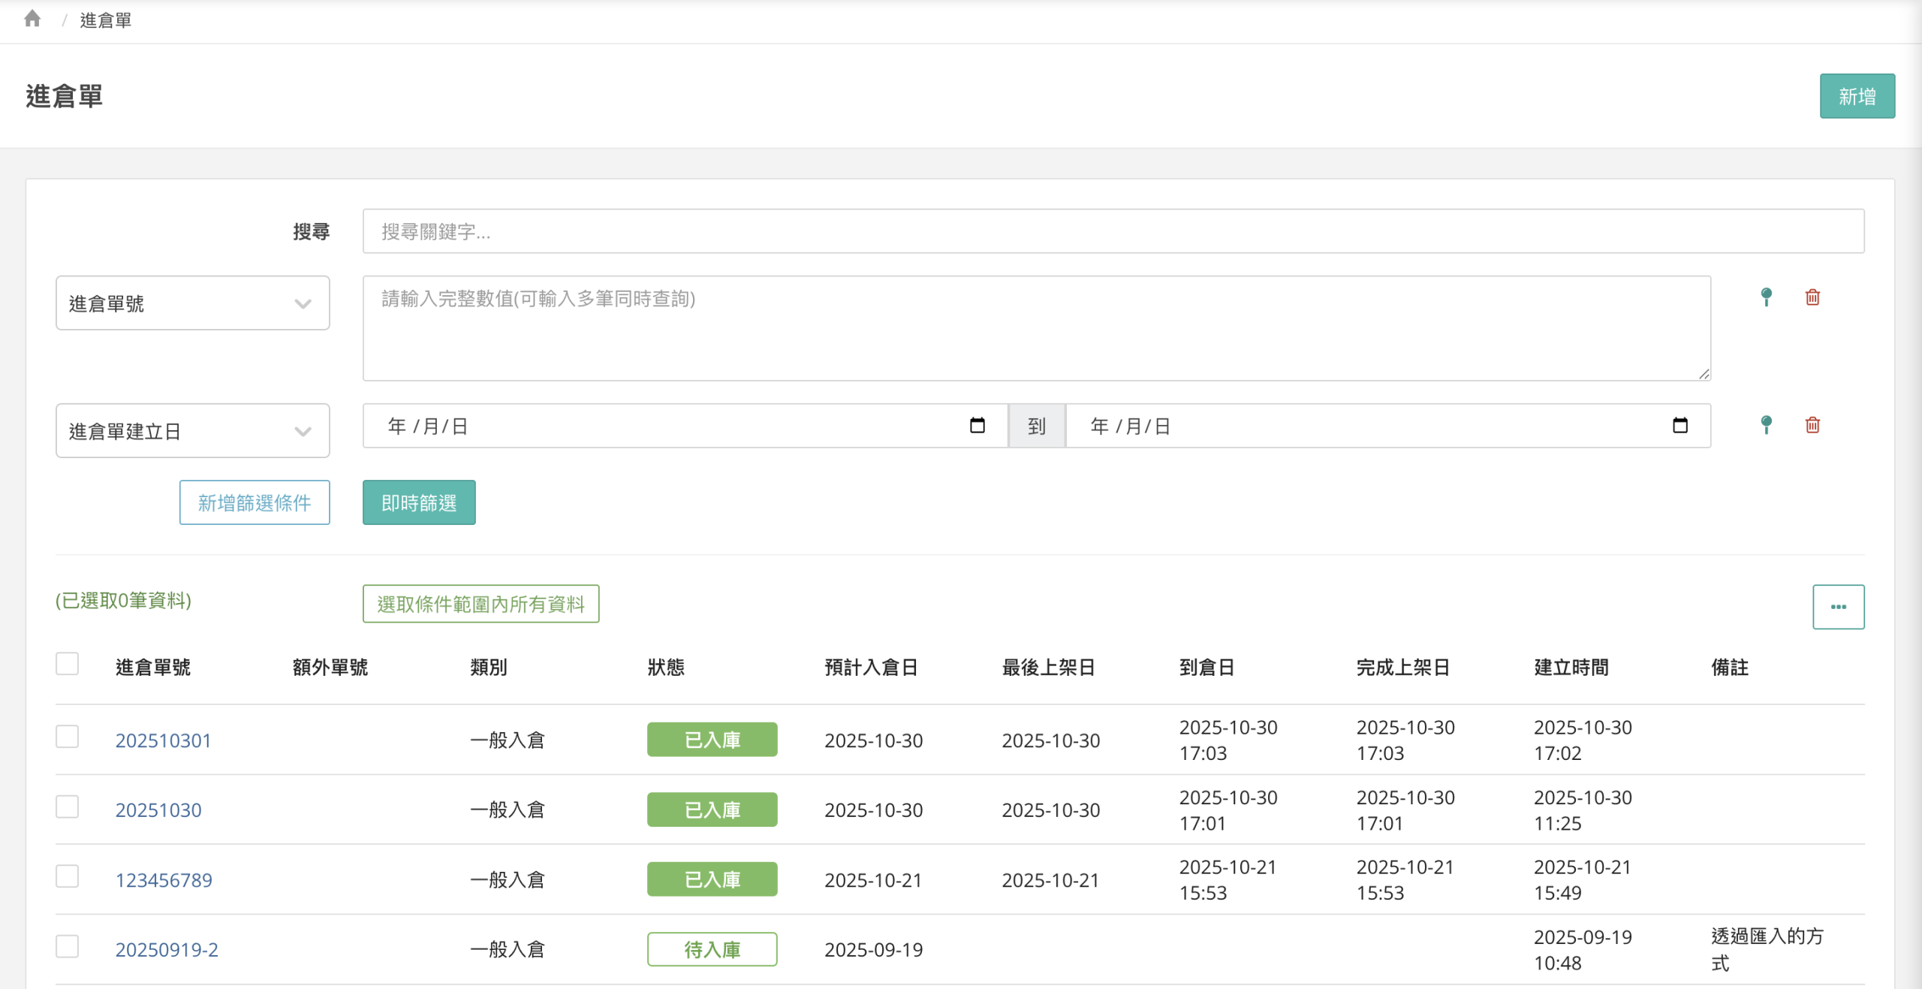Open the three-dots more options menu

click(1837, 607)
